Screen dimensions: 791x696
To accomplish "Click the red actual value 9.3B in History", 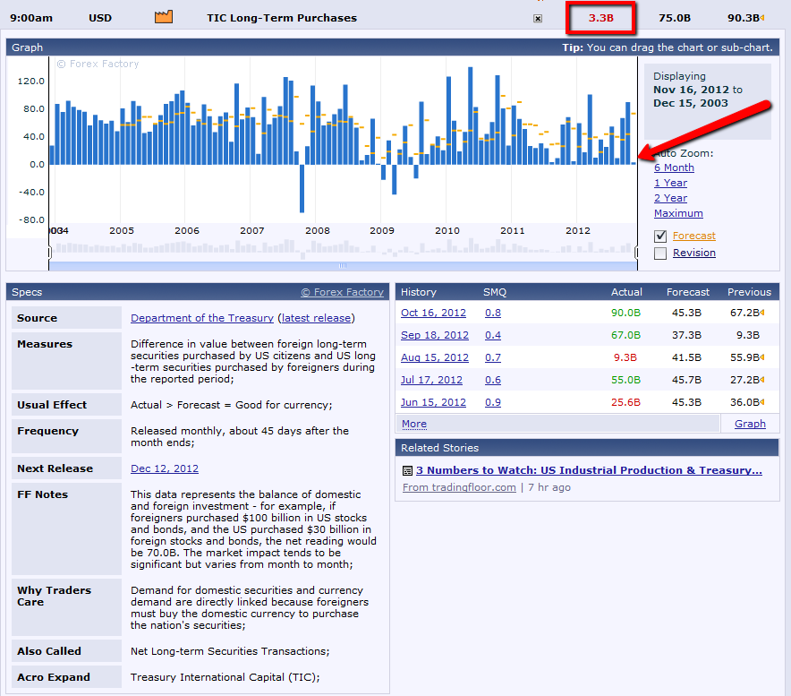I will tap(625, 357).
